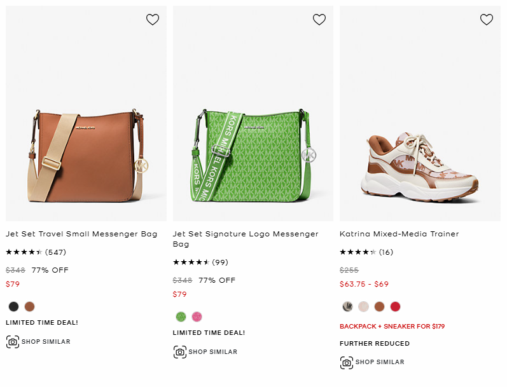Select brown luggage color for Travel Messenger Bag
Viewport: 507px width, 387px height.
(x=29, y=306)
